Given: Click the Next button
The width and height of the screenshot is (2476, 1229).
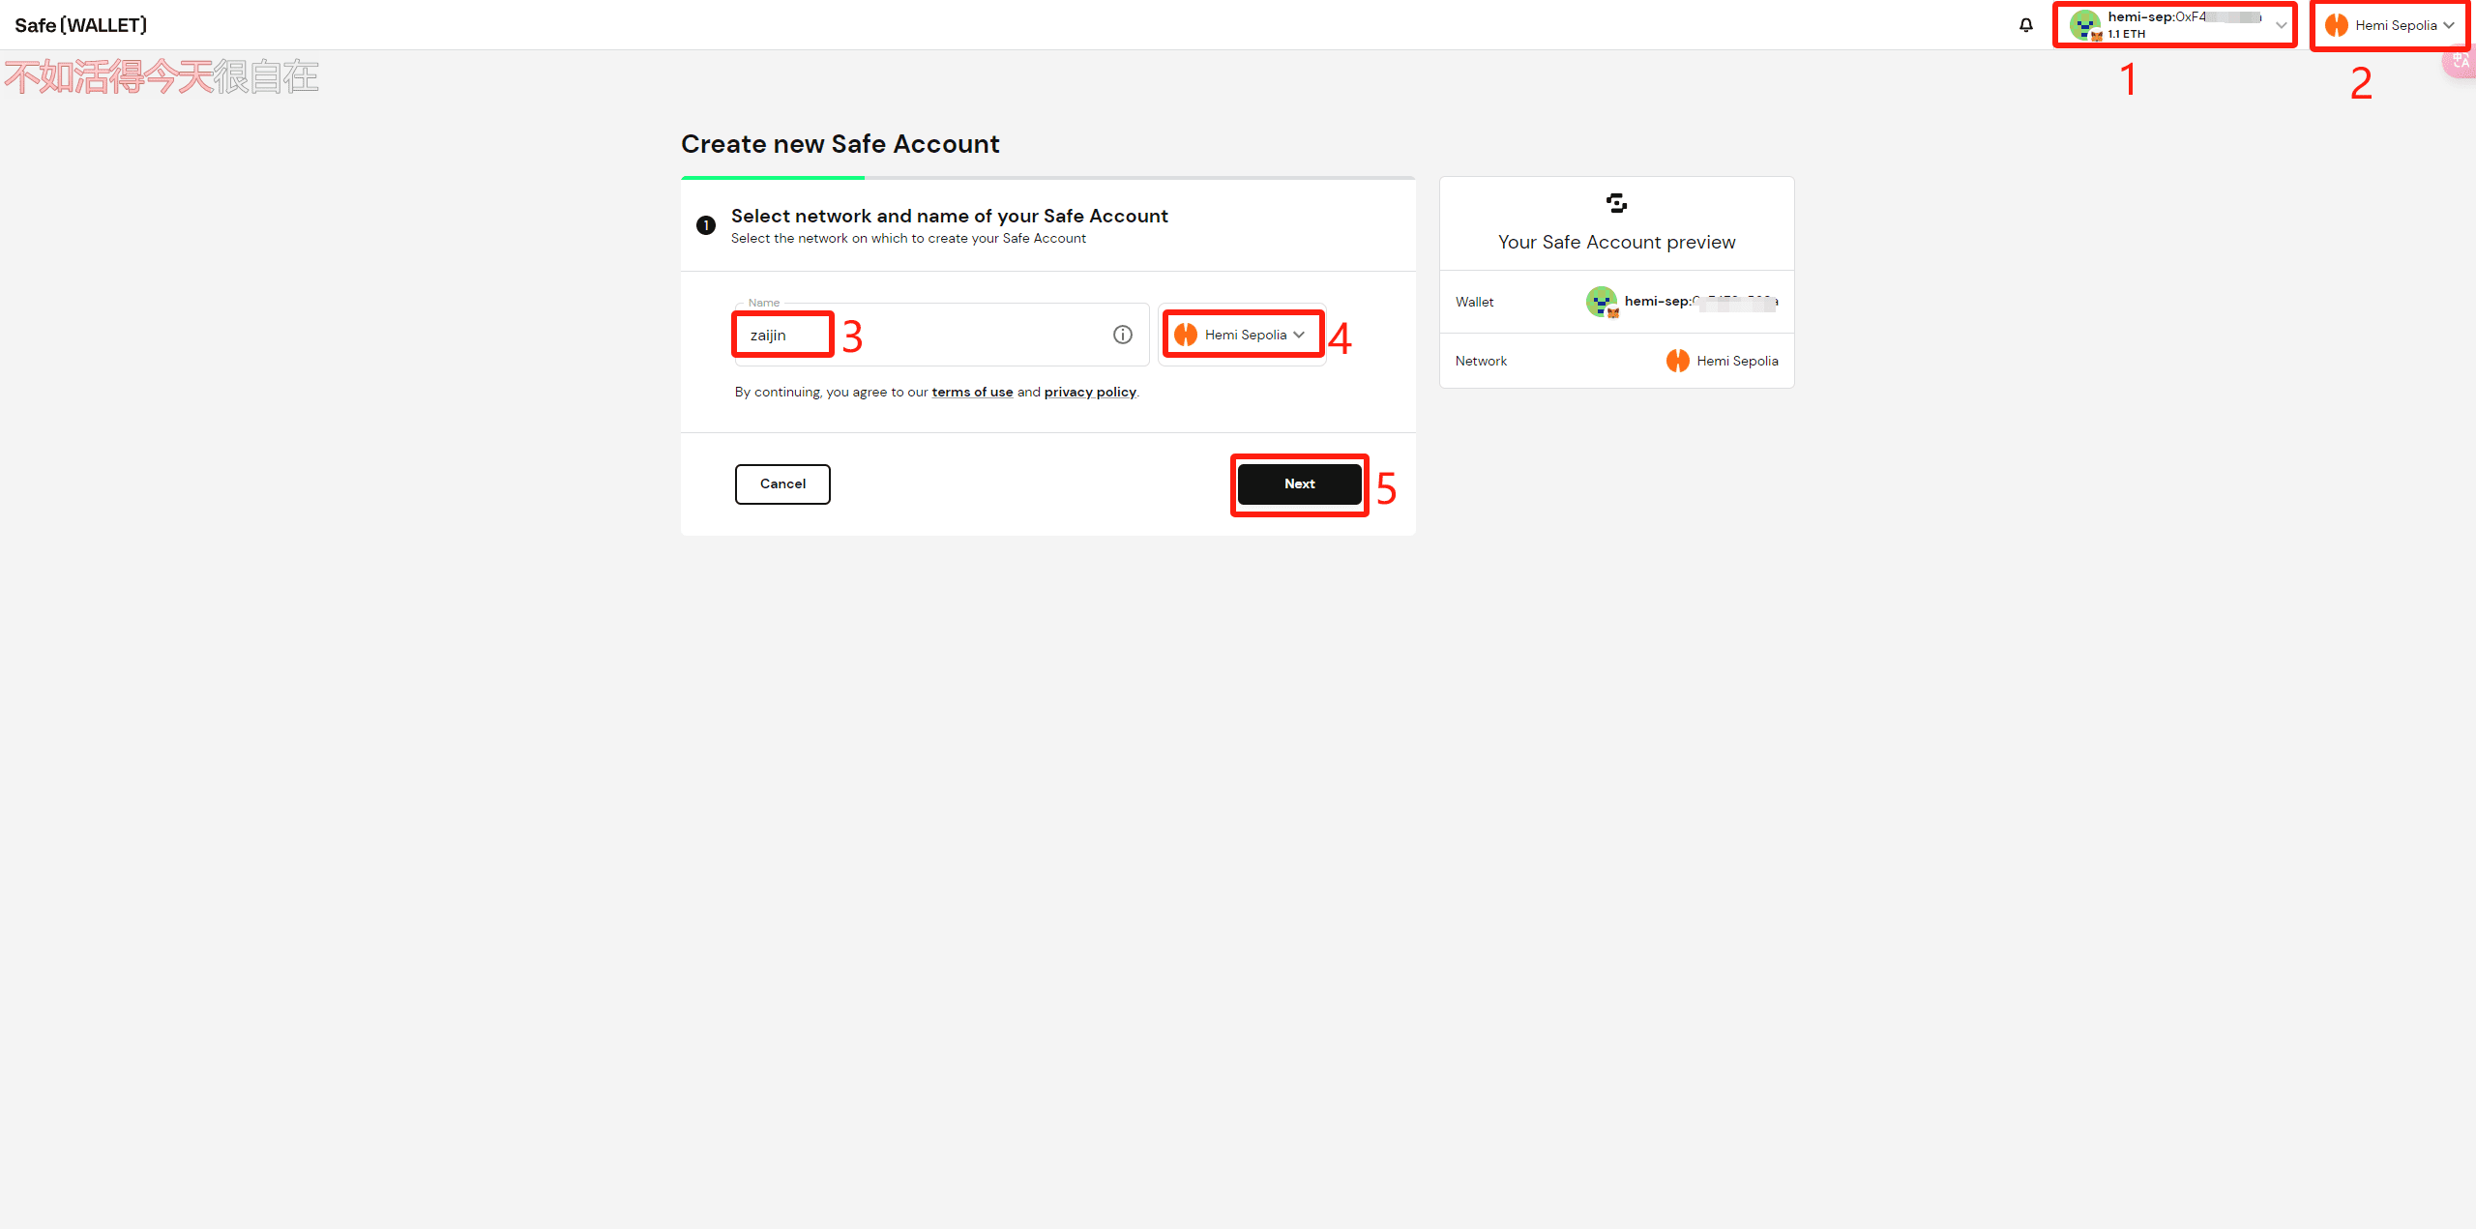Looking at the screenshot, I should 1299,483.
